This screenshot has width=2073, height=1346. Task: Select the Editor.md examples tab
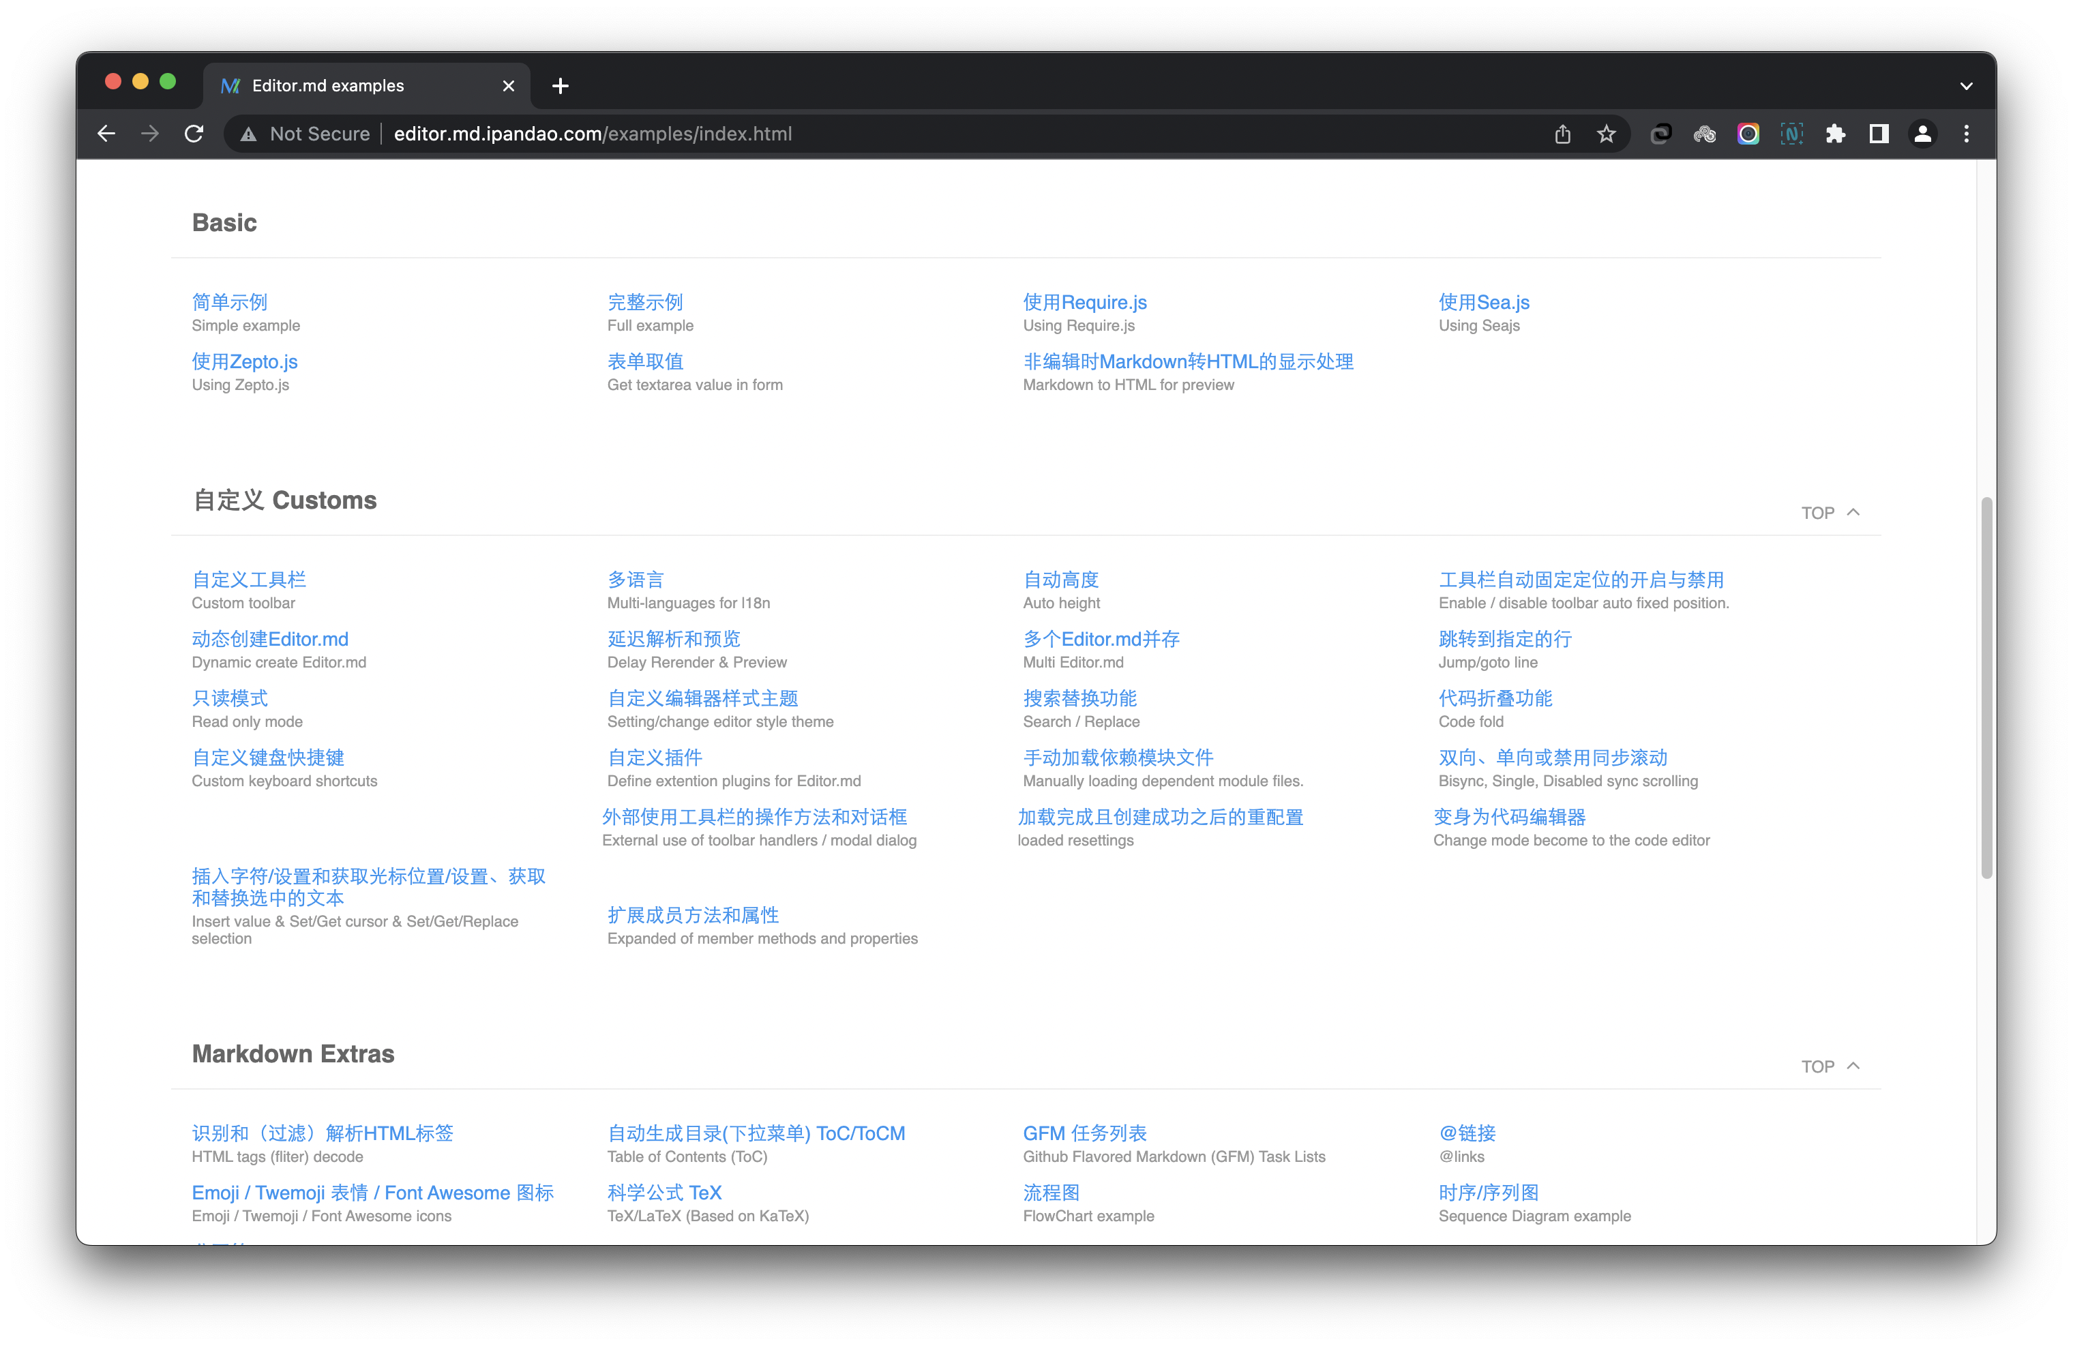point(367,85)
